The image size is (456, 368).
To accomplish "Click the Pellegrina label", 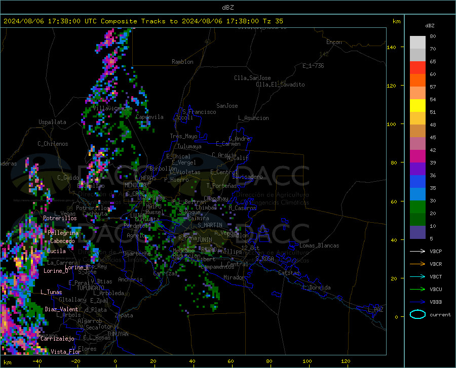I will coord(63,233).
